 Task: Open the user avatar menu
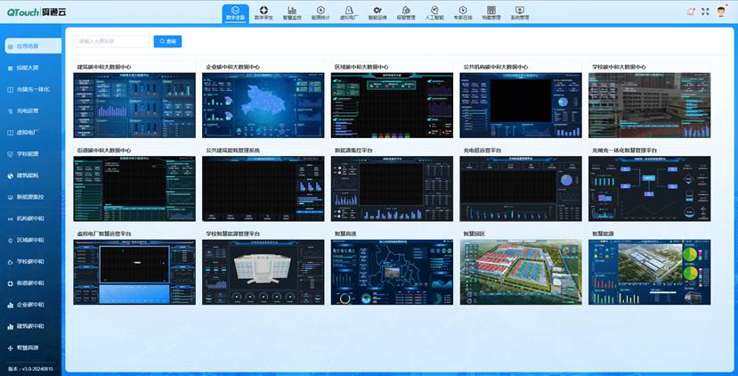click(x=721, y=12)
